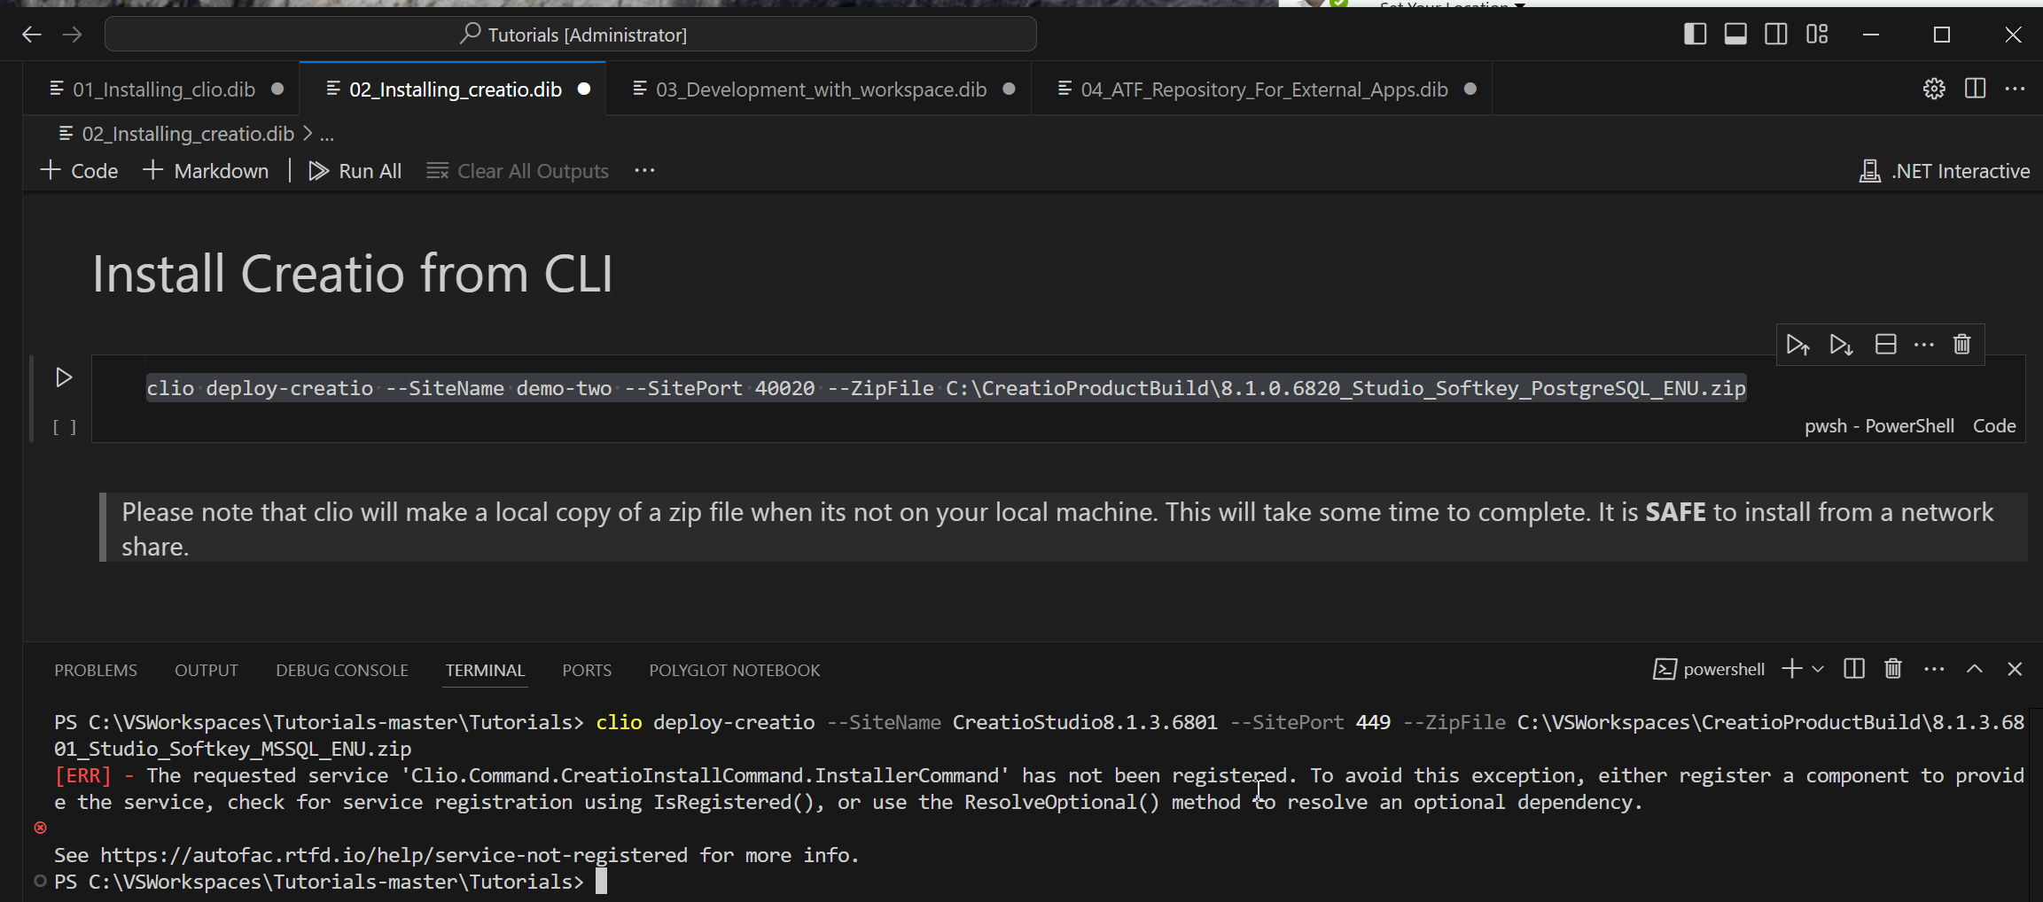Split the terminal pane
This screenshot has width=2043, height=902.
click(x=1853, y=669)
